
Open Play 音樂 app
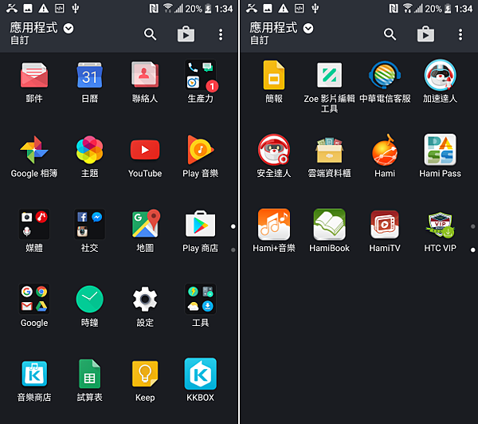click(x=201, y=150)
